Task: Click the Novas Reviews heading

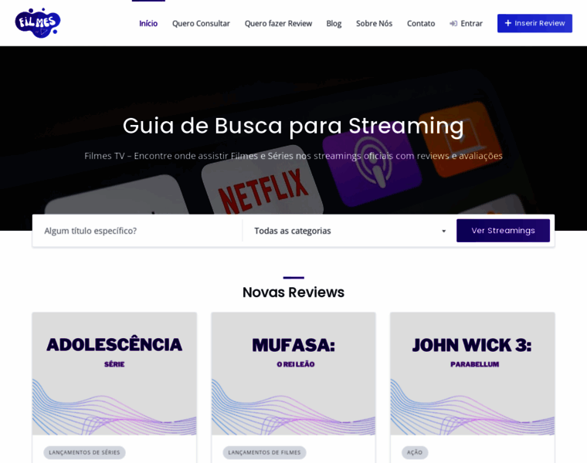Action: (x=293, y=292)
